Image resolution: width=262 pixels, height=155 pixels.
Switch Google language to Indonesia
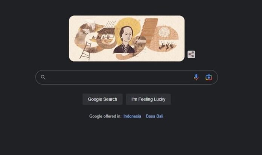(x=132, y=116)
